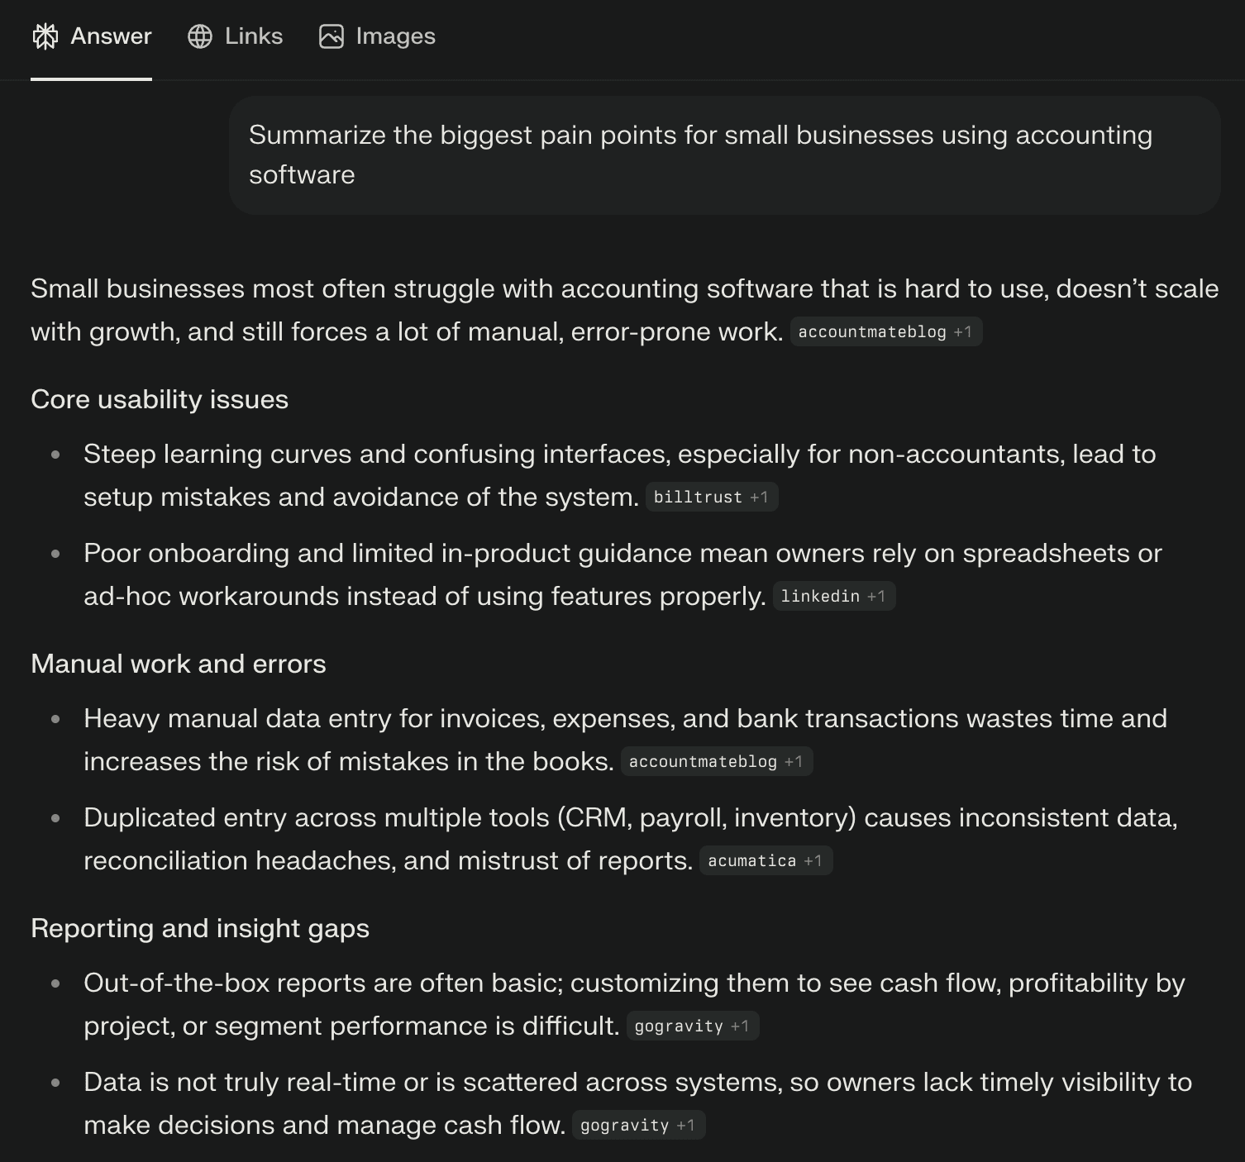This screenshot has height=1162, width=1245.
Task: Select the Answer tab label
Action: click(111, 36)
